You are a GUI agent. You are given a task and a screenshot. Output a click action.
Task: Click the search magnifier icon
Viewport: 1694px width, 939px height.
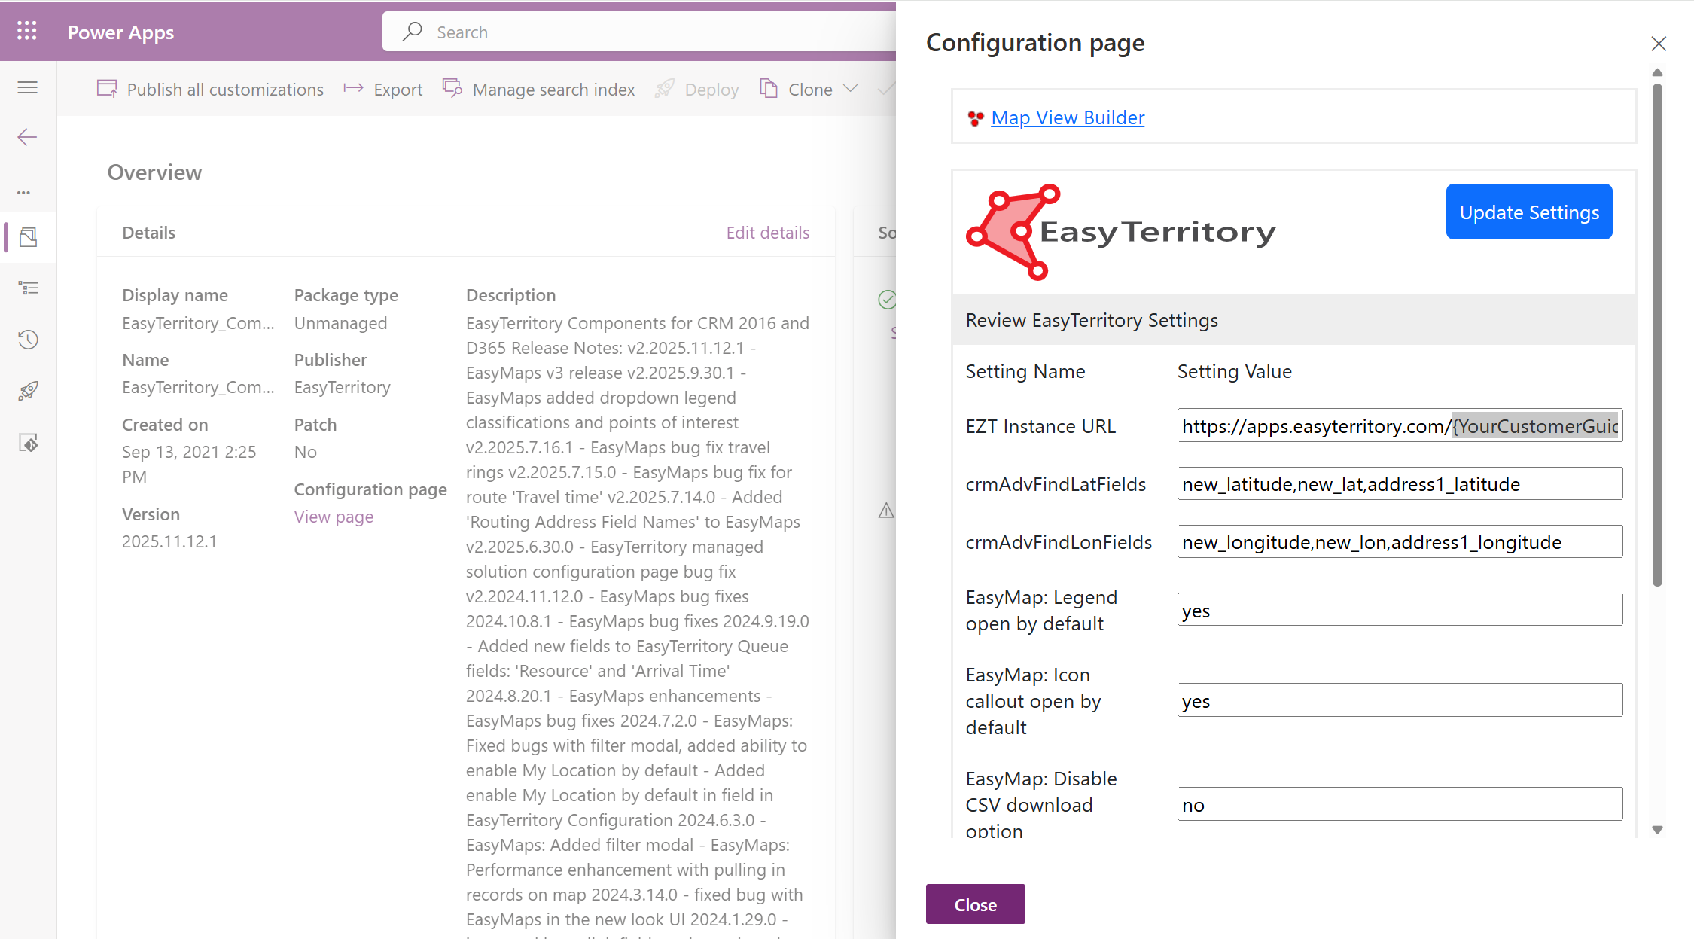(412, 32)
